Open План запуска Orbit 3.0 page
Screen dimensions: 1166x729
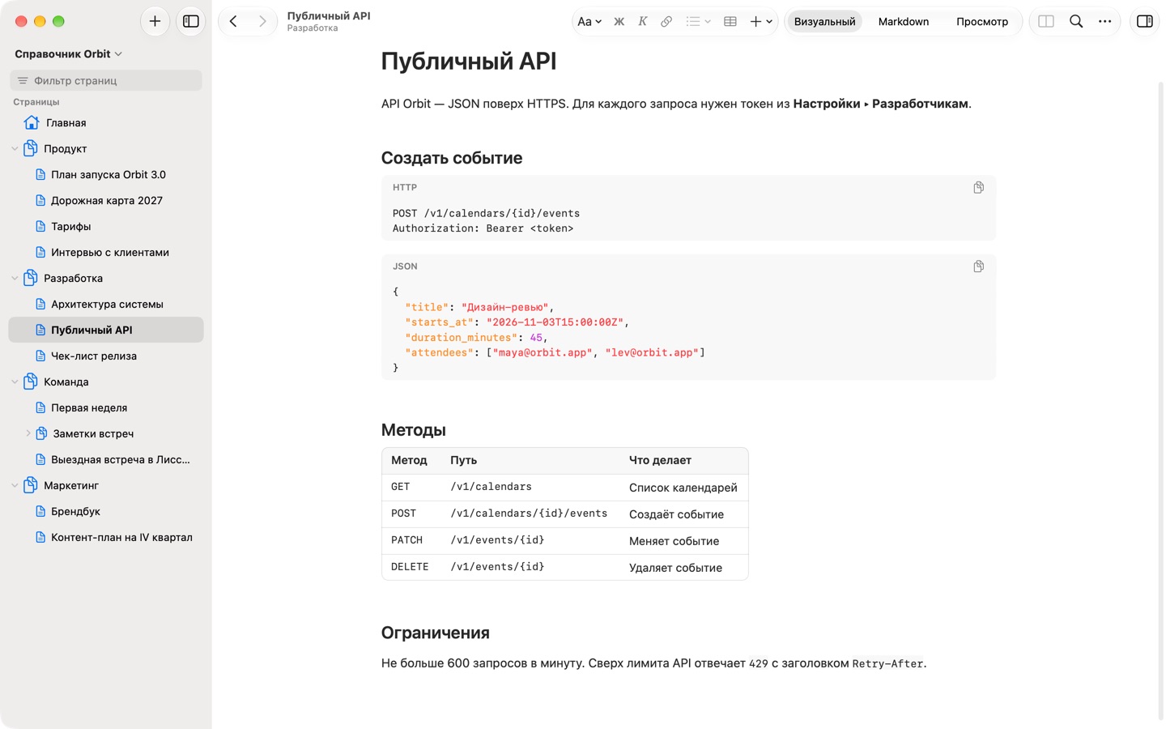(x=106, y=175)
